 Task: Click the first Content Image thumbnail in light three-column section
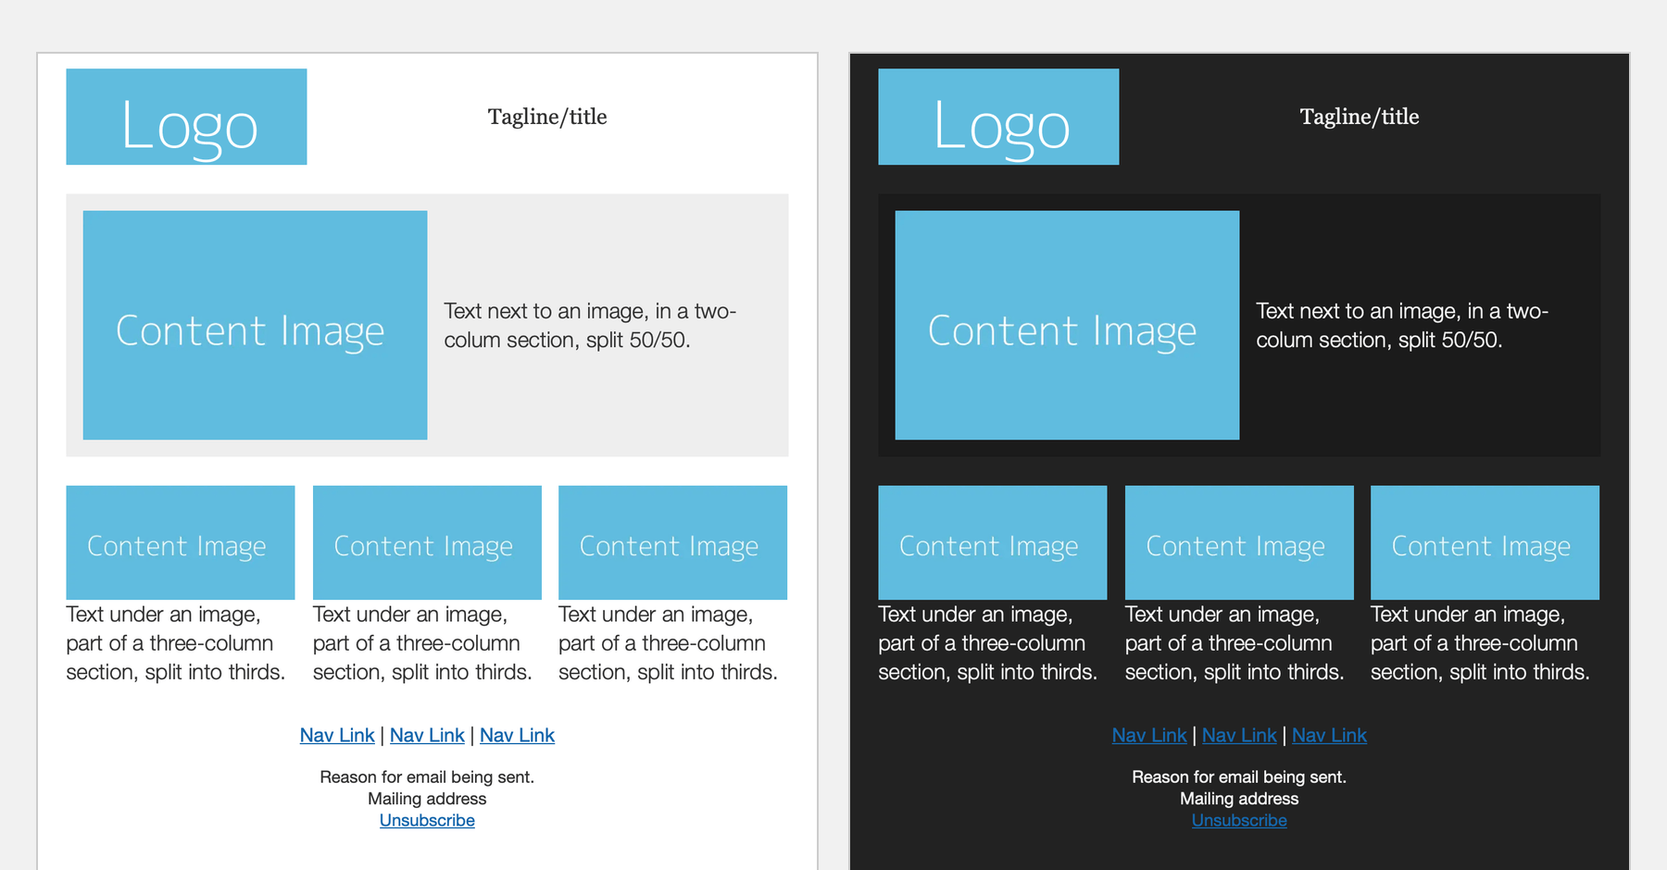pos(180,543)
